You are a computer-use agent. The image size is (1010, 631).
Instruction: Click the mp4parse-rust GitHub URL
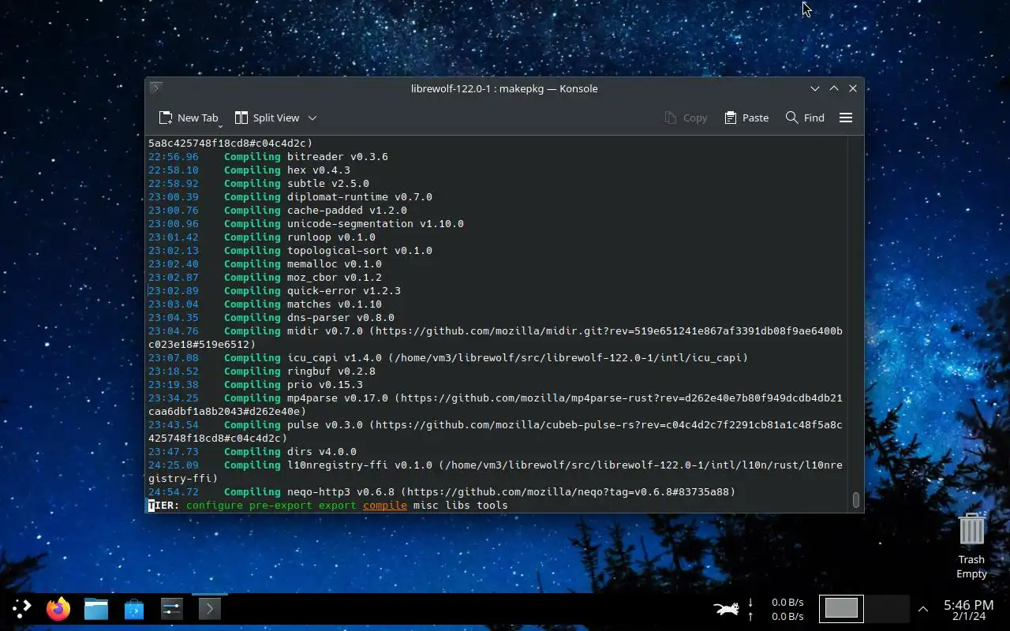pyautogui.click(x=622, y=398)
